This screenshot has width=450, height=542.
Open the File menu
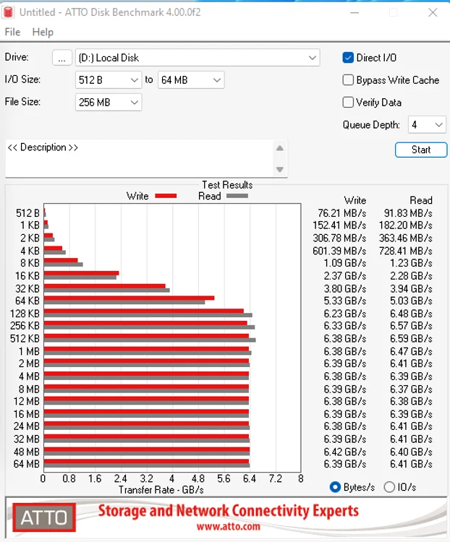(x=12, y=32)
